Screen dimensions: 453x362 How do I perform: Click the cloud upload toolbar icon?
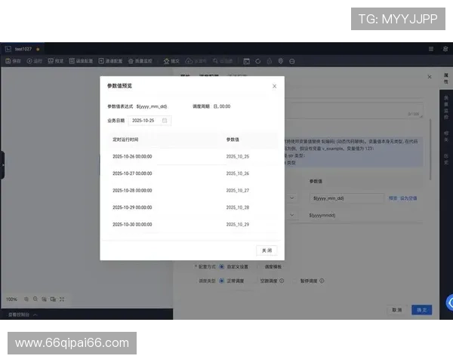(x=189, y=61)
